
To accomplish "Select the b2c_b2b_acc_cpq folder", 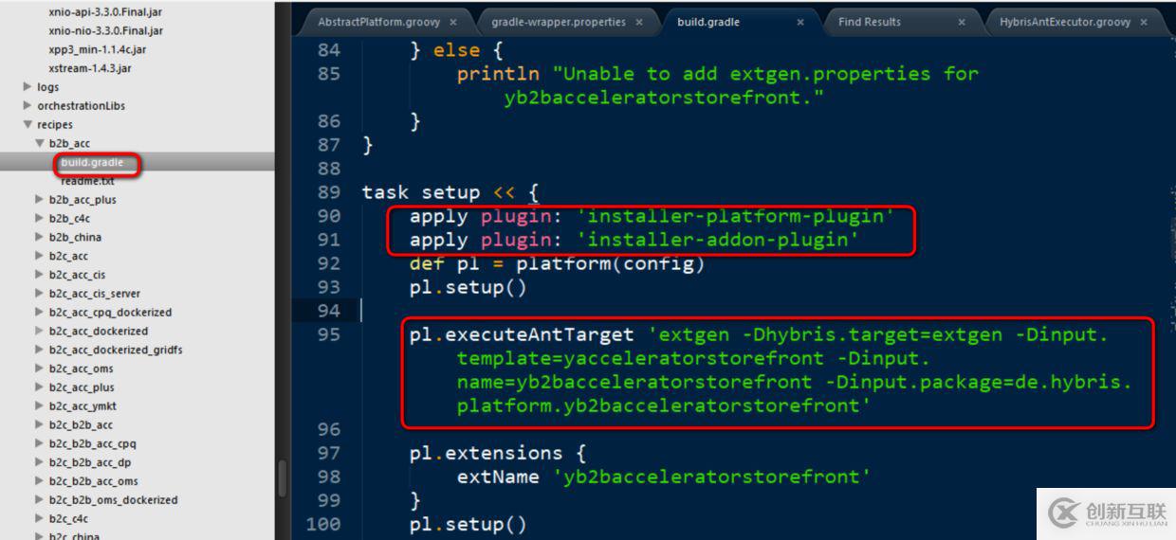I will (93, 443).
